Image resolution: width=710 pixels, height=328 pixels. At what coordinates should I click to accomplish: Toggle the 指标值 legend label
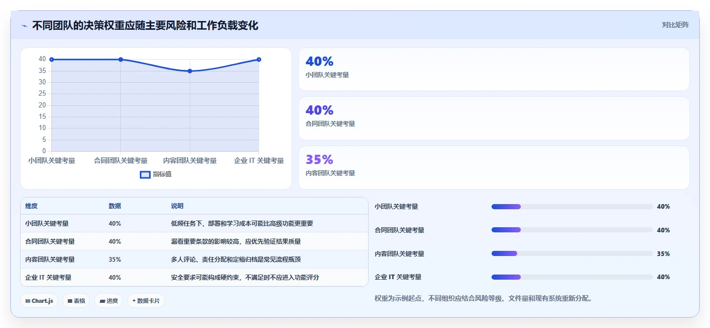click(x=162, y=174)
